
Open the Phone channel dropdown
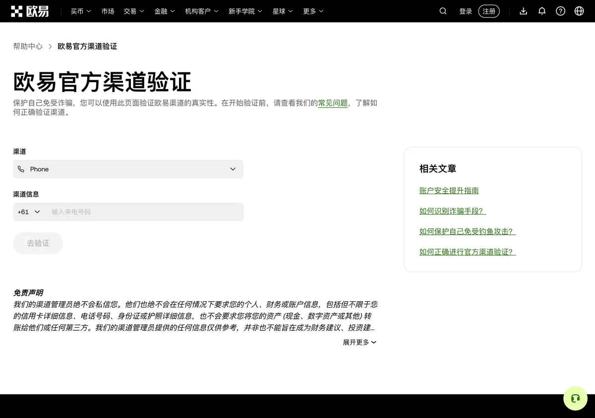[x=128, y=169]
